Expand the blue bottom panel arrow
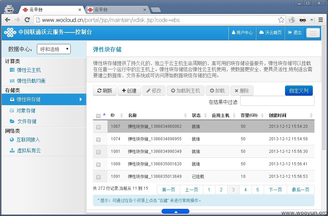328x216 pixels. tap(175, 211)
